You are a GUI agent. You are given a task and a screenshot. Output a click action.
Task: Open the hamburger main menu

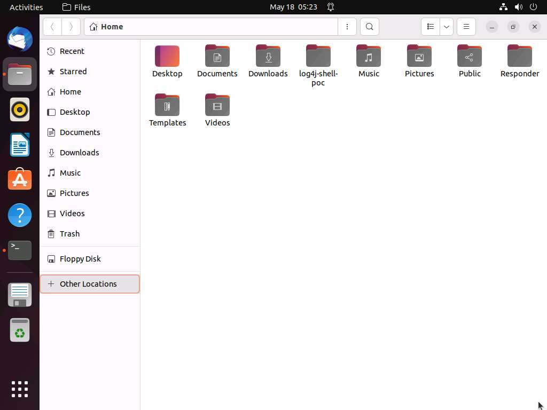(466, 27)
